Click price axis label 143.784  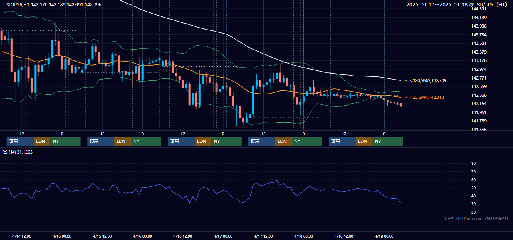coord(479,35)
